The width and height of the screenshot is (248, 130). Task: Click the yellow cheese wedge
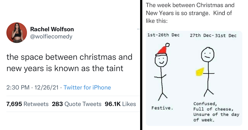[x=200, y=71]
